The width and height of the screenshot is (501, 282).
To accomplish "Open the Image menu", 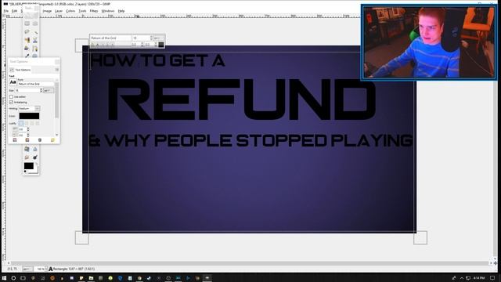I will point(47,11).
